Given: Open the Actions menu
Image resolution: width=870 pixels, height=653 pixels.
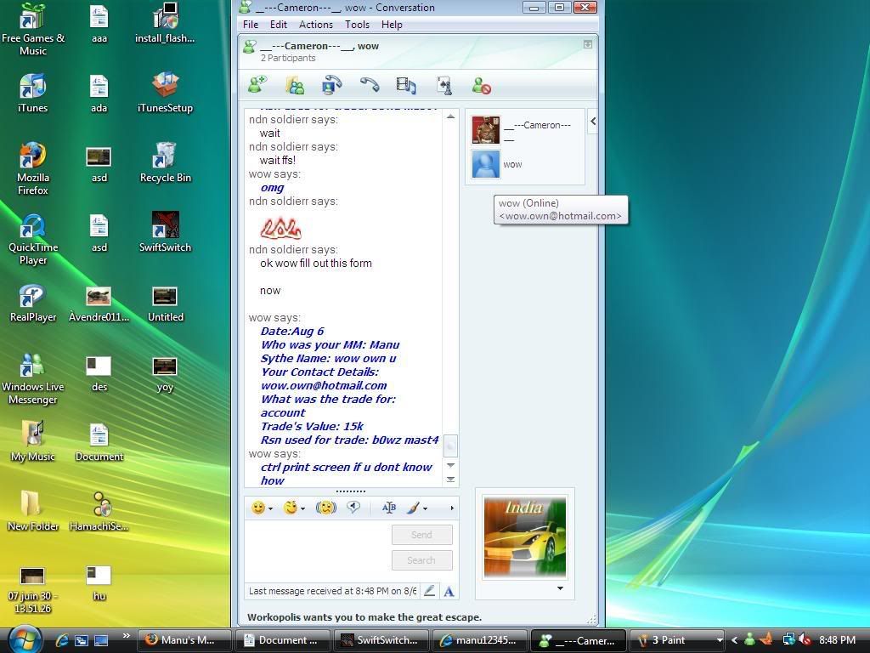Looking at the screenshot, I should [316, 25].
